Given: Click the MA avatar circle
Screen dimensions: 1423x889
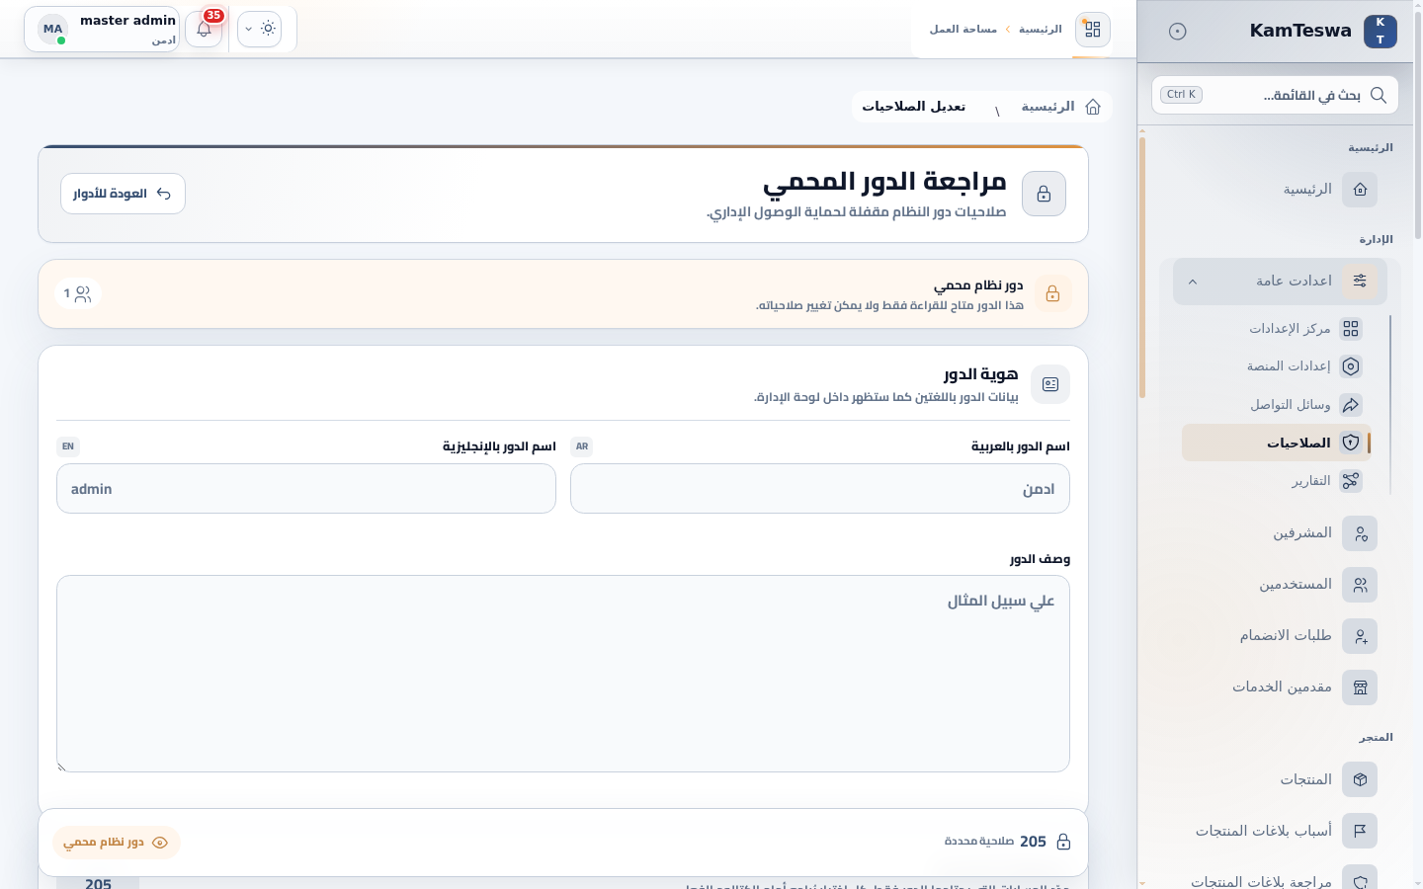Looking at the screenshot, I should click(x=52, y=30).
